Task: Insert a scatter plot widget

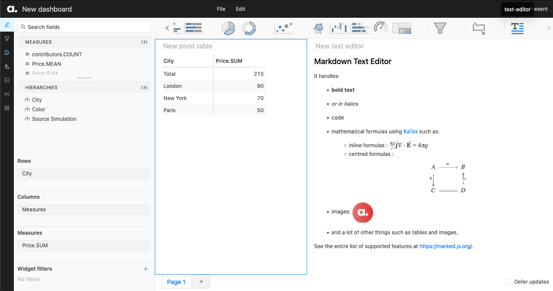Action: 284,28
